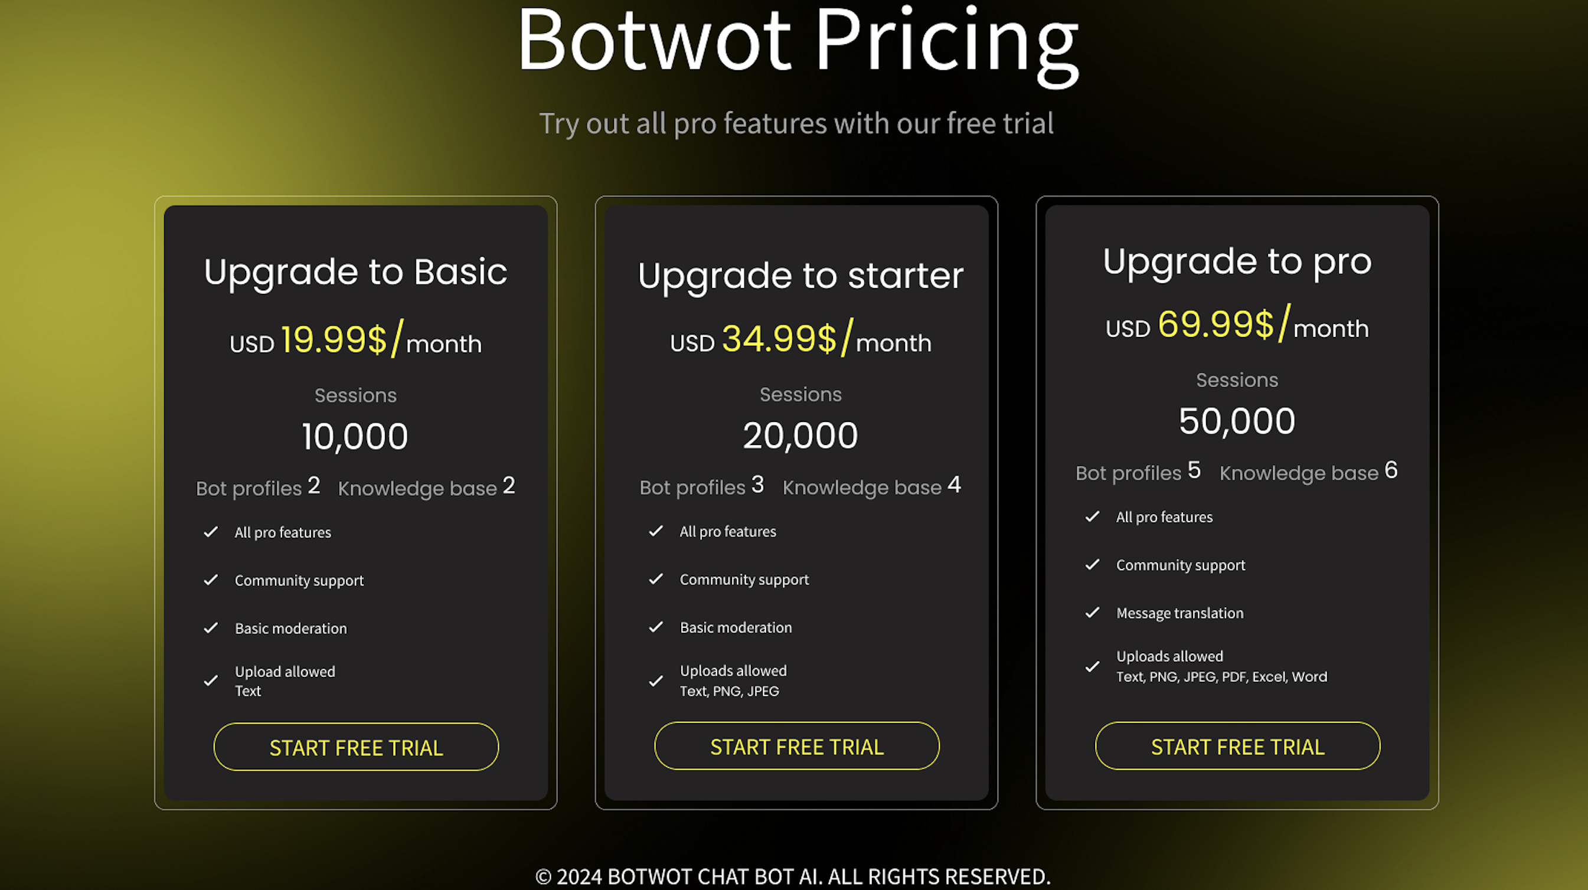Image resolution: width=1588 pixels, height=890 pixels.
Task: Click checkmark next to Basic moderation in Basic plan
Action: pyautogui.click(x=211, y=628)
